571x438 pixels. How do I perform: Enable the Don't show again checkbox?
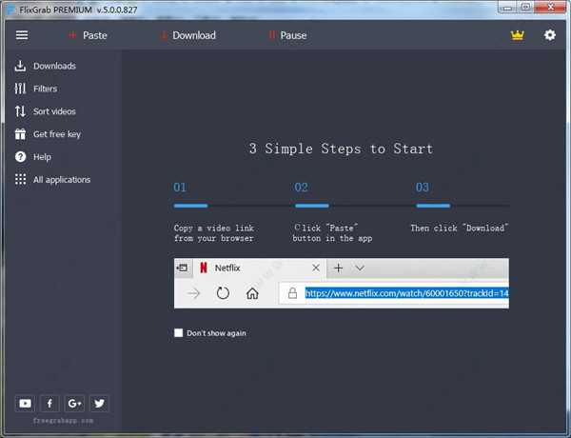pyautogui.click(x=179, y=333)
